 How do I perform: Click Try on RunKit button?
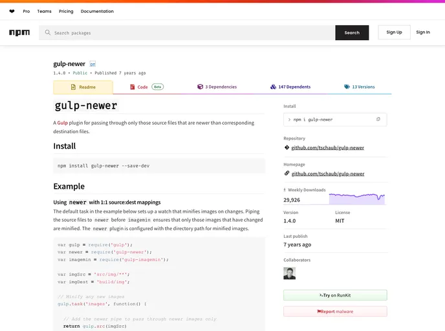(x=335, y=295)
